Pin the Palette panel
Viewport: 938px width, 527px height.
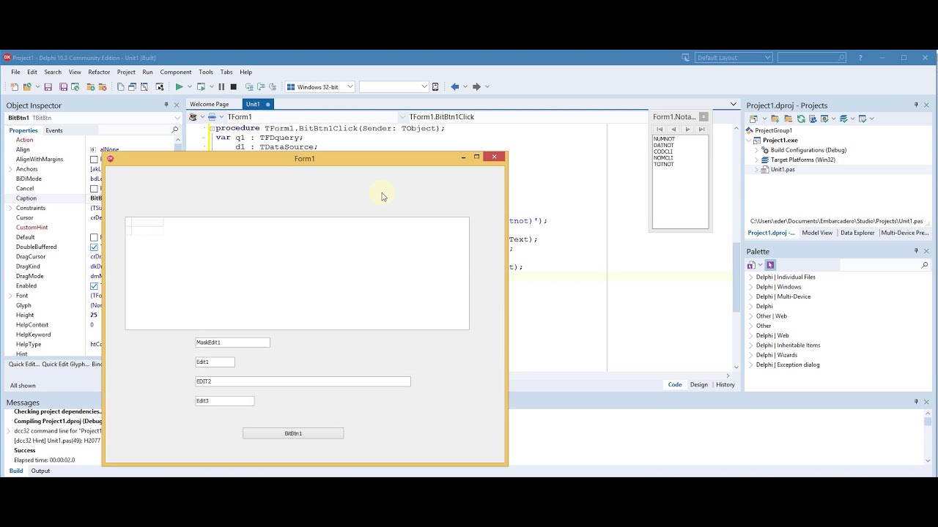click(916, 251)
